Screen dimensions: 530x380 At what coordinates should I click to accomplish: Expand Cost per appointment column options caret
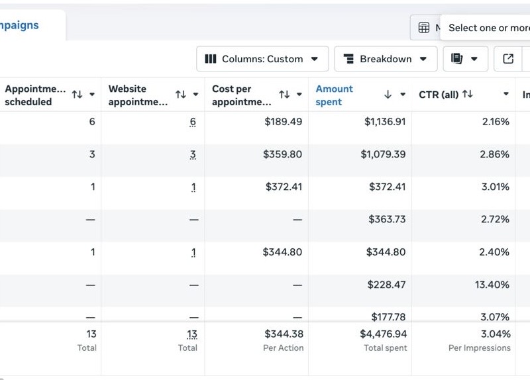[x=299, y=94]
